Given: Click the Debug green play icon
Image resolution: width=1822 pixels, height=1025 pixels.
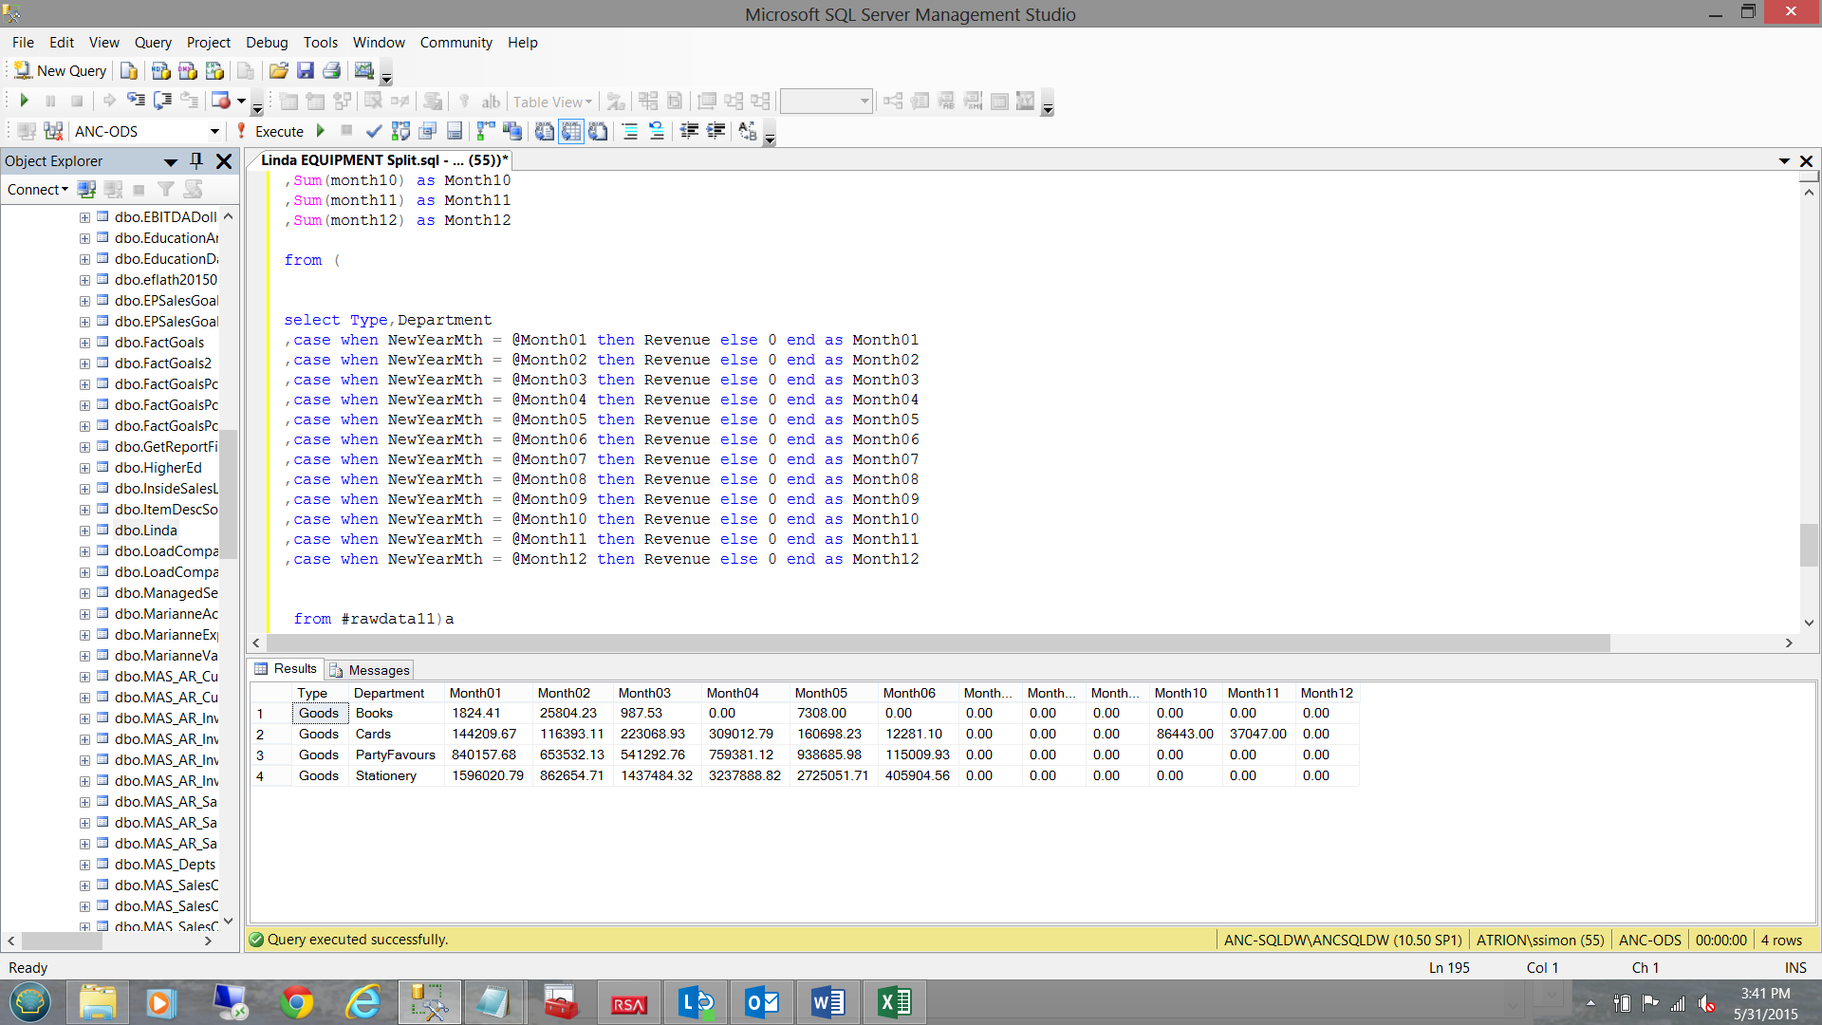Looking at the screenshot, I should click(x=321, y=131).
